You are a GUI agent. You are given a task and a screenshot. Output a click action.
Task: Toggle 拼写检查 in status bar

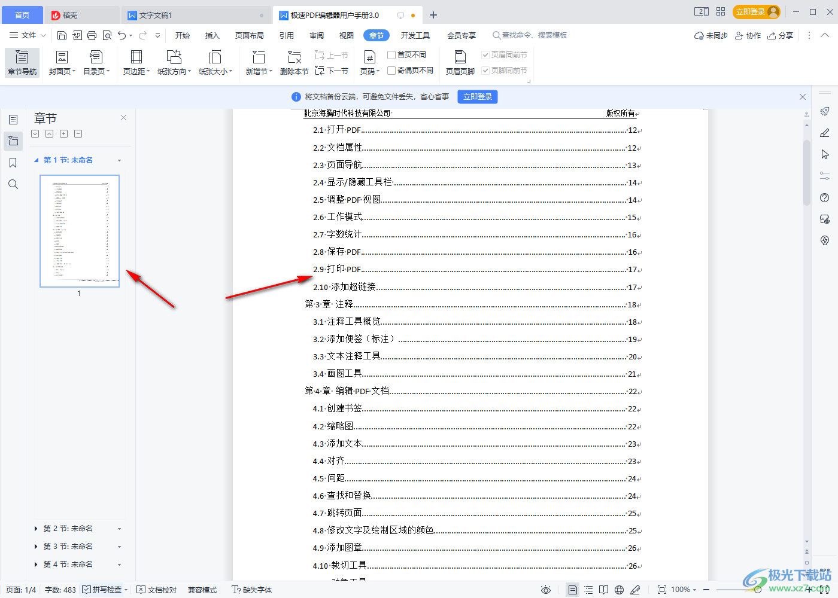tap(102, 590)
